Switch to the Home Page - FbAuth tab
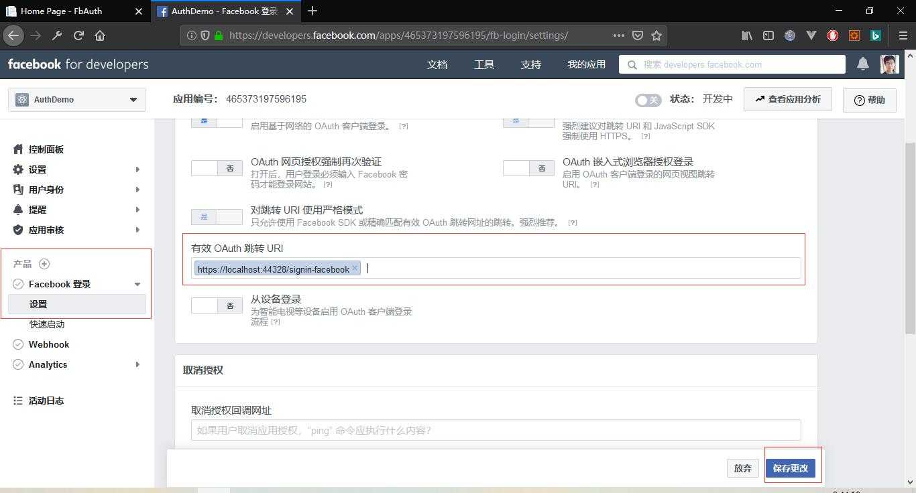The height and width of the screenshot is (493, 916). tap(74, 11)
